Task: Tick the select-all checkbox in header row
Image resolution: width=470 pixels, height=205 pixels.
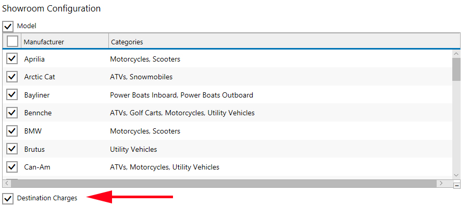Action: click(x=13, y=41)
